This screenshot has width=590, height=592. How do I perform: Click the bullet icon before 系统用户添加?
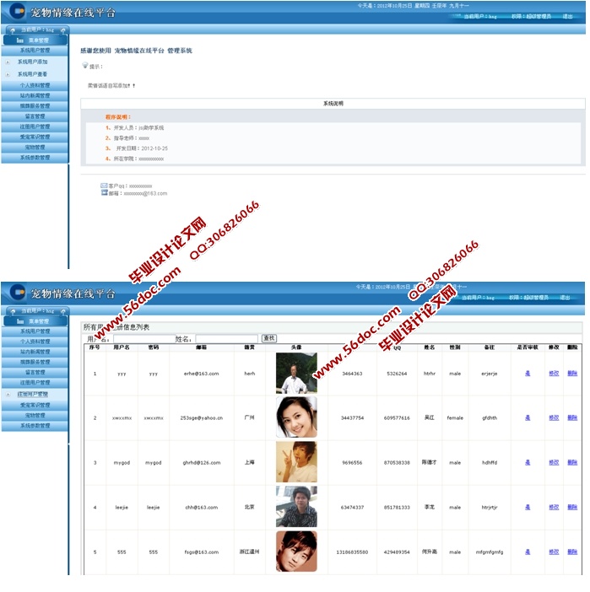click(x=8, y=62)
